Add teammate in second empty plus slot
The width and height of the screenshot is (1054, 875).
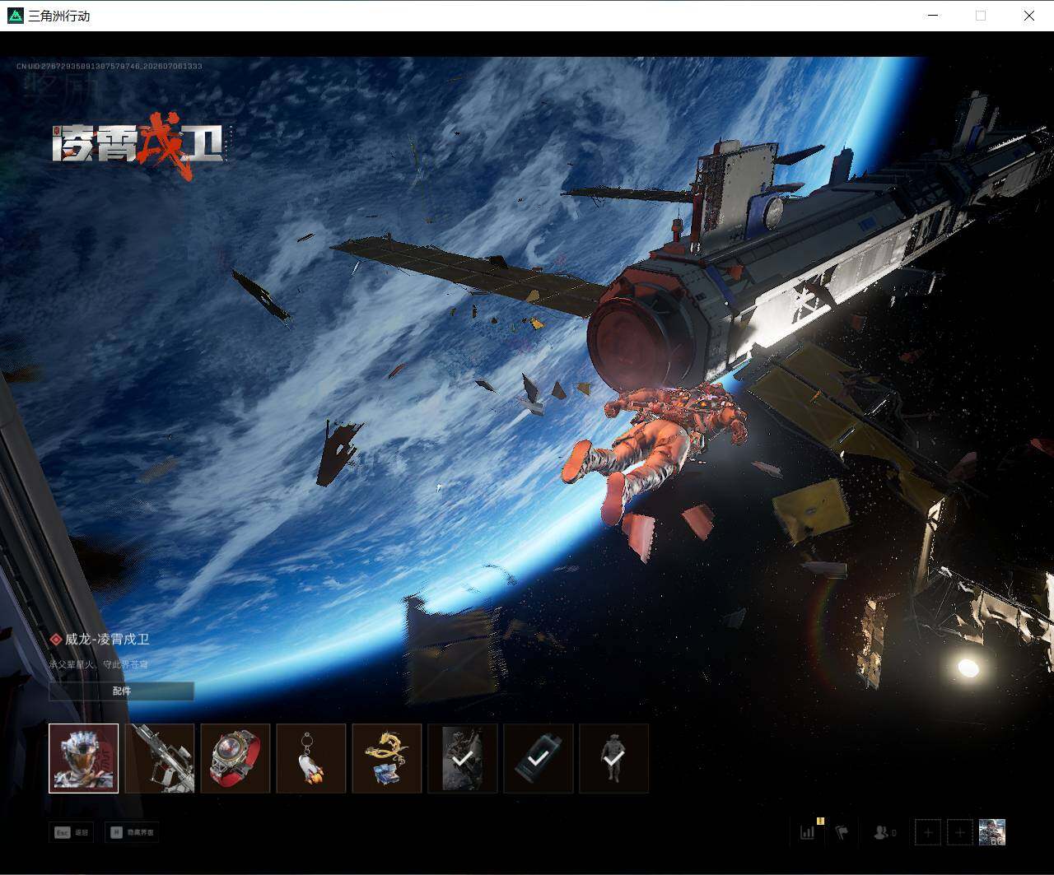pyautogui.click(x=960, y=832)
